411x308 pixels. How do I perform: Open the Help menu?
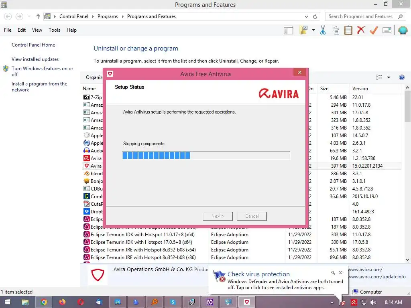(x=71, y=30)
